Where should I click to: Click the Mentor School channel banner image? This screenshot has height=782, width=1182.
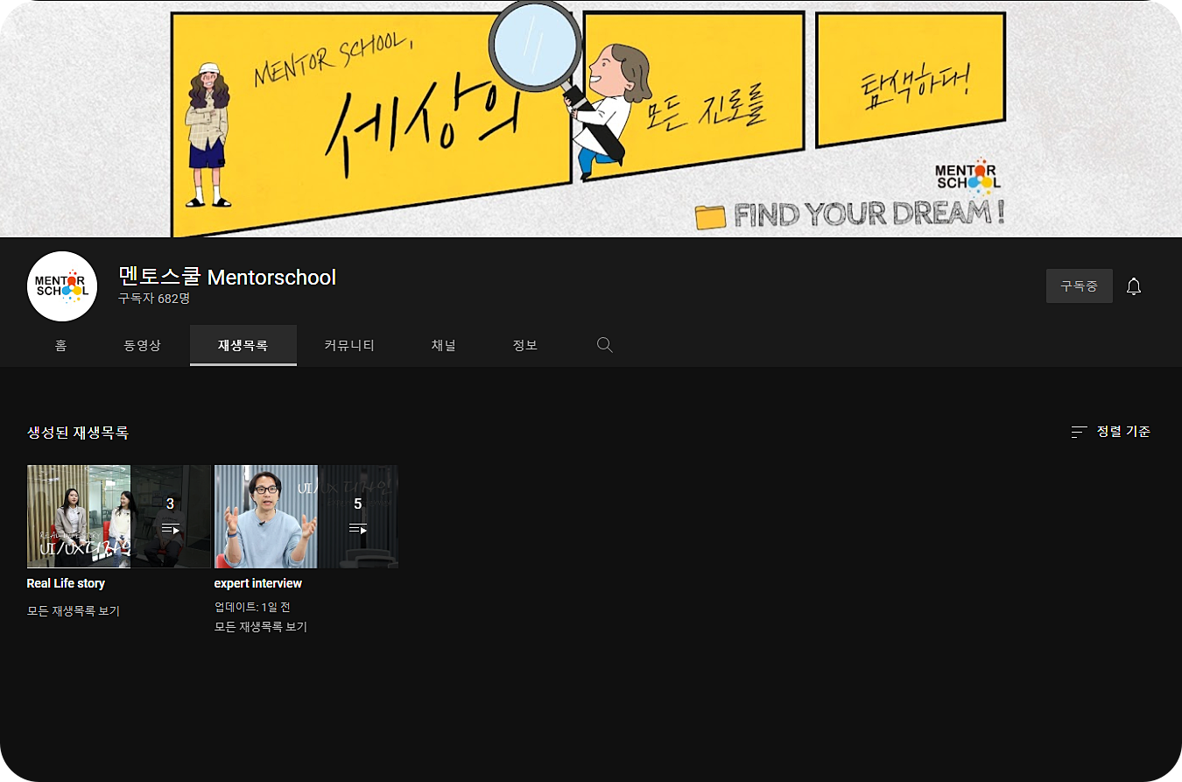[x=591, y=118]
